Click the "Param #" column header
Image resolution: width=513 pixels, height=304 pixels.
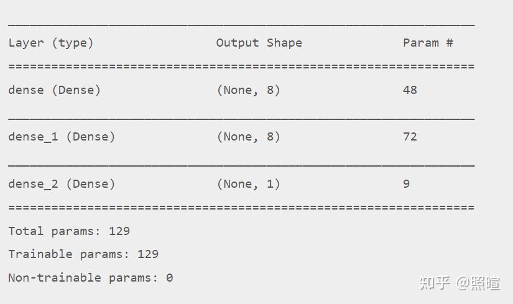428,43
